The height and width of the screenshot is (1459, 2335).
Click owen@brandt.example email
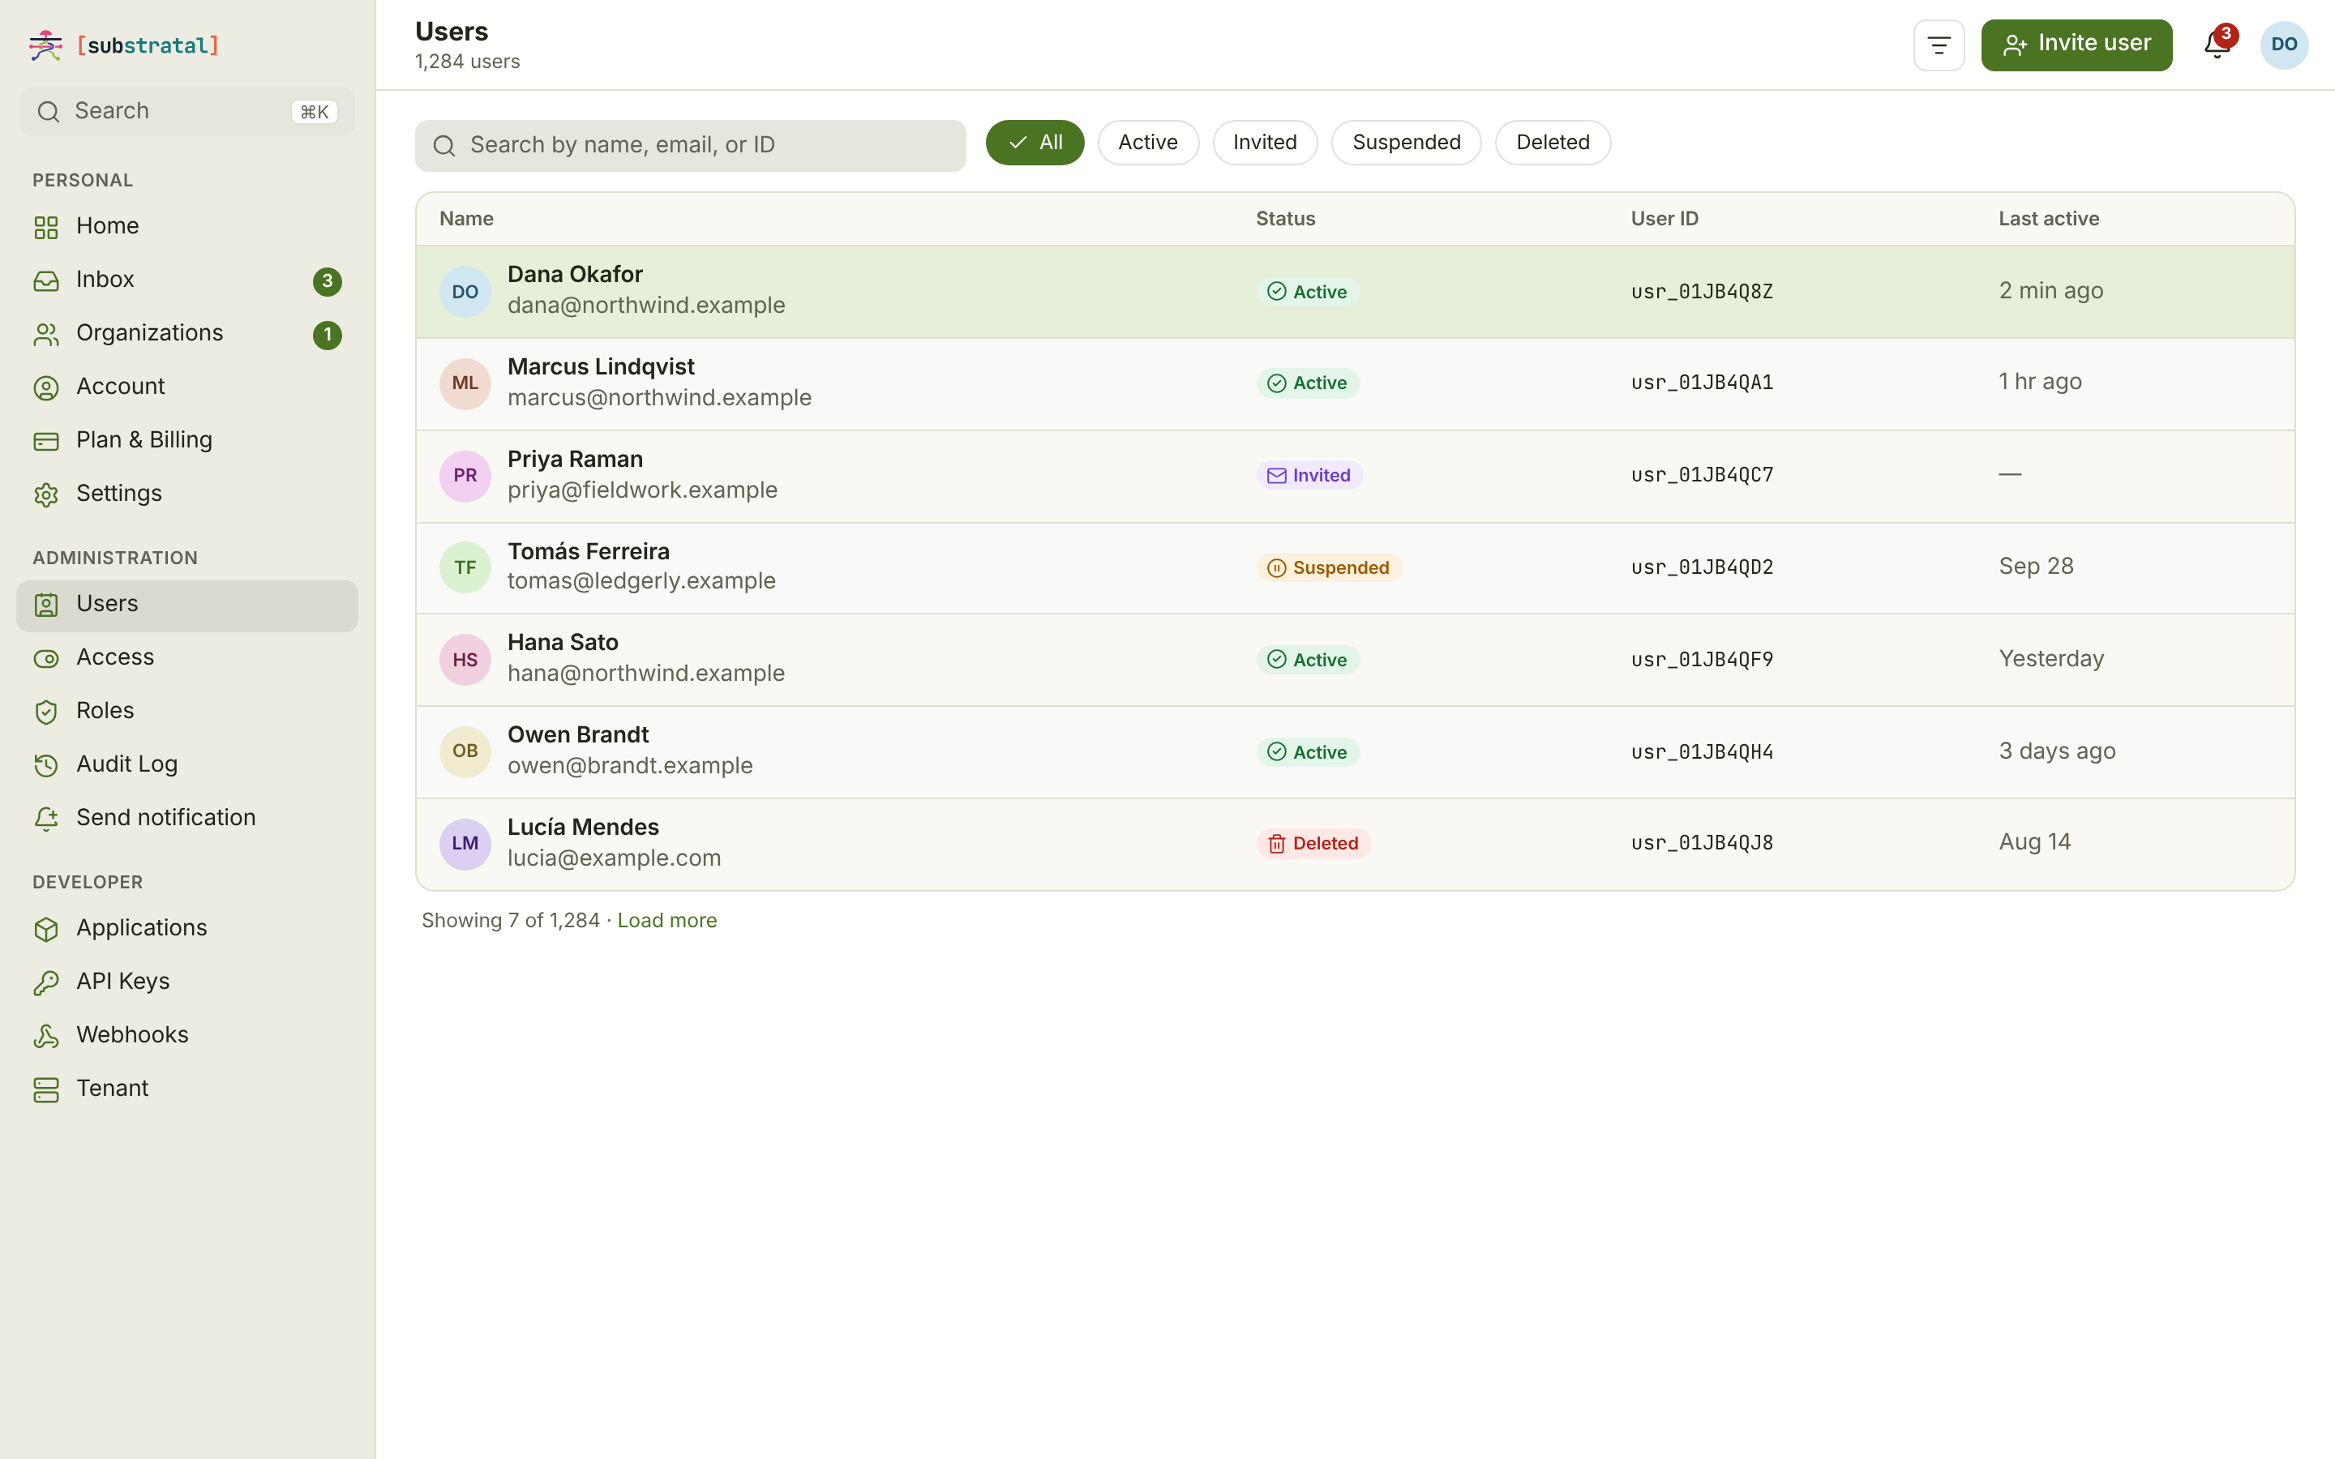pos(630,766)
